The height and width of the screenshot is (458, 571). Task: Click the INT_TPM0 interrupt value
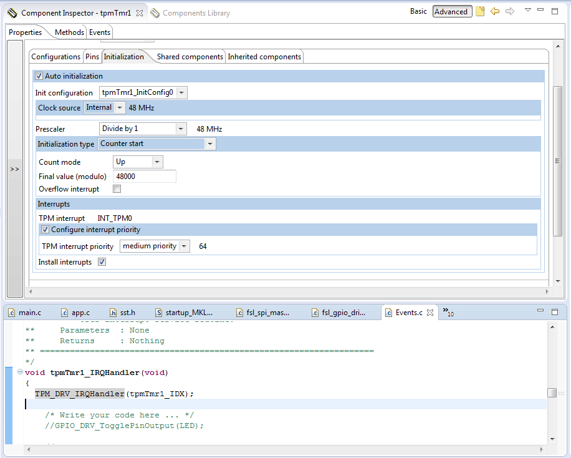114,218
